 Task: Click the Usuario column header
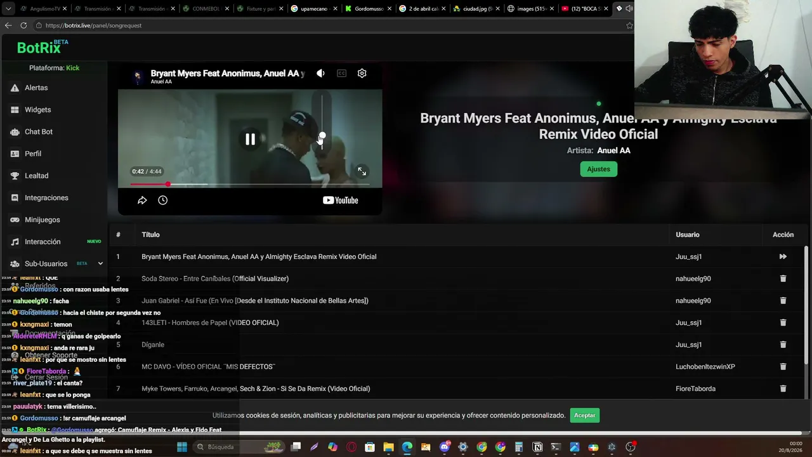688,235
